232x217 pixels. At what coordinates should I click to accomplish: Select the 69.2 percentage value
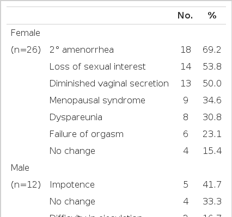pyautogui.click(x=212, y=49)
